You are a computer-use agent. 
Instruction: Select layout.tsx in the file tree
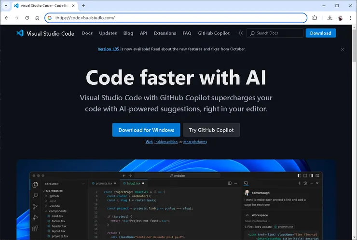pyautogui.click(x=58, y=231)
